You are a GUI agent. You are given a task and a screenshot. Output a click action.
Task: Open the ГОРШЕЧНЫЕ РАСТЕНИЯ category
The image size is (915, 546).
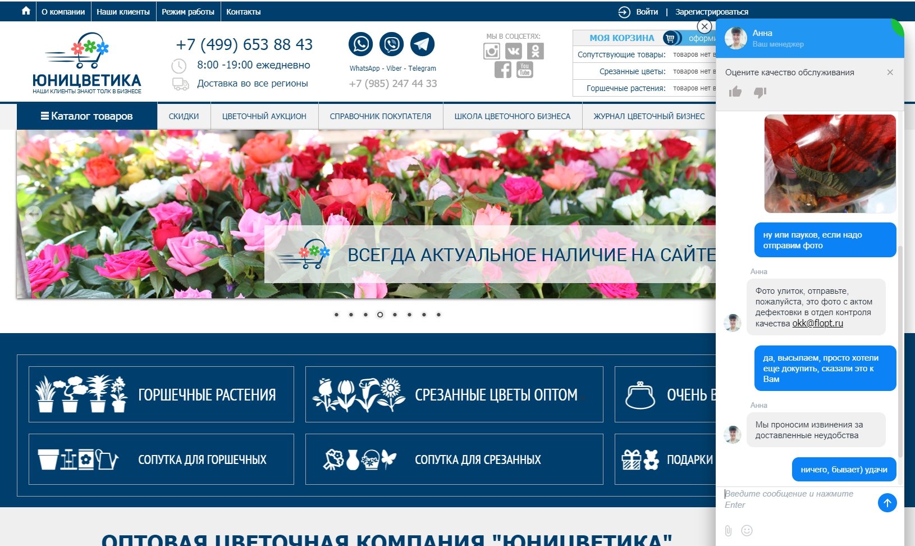click(x=161, y=394)
